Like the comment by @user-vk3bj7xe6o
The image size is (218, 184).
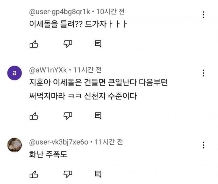[x=34, y=174]
